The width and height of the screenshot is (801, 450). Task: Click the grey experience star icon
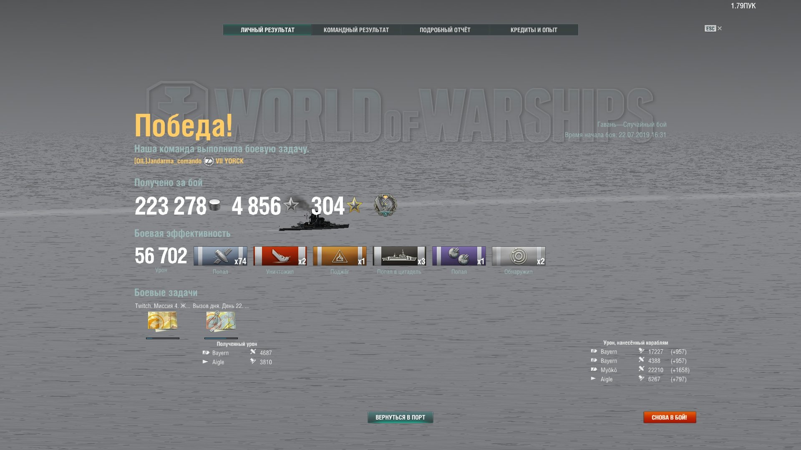(291, 205)
